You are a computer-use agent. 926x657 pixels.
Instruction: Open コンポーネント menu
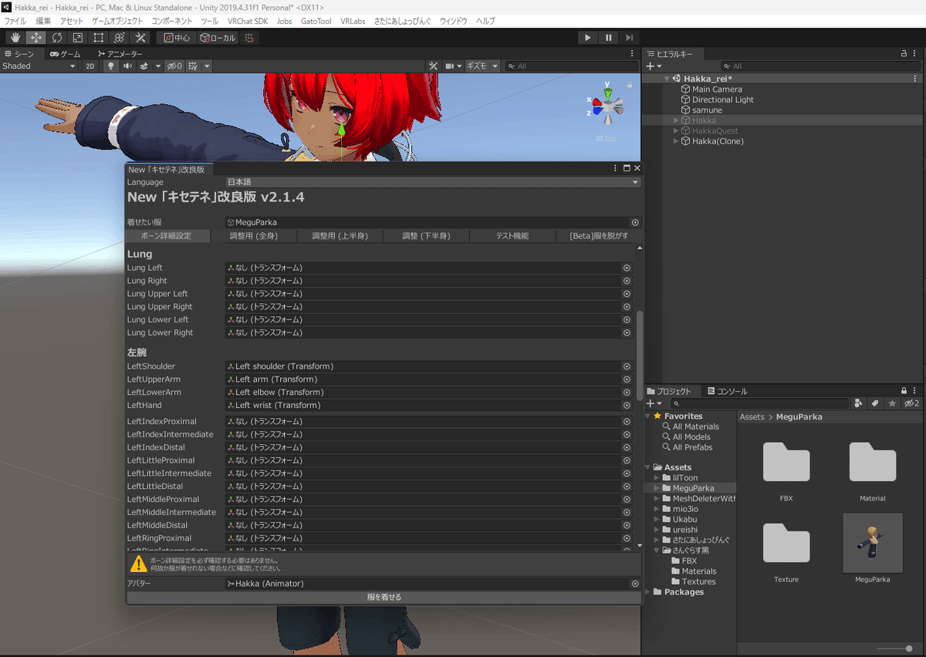point(172,21)
